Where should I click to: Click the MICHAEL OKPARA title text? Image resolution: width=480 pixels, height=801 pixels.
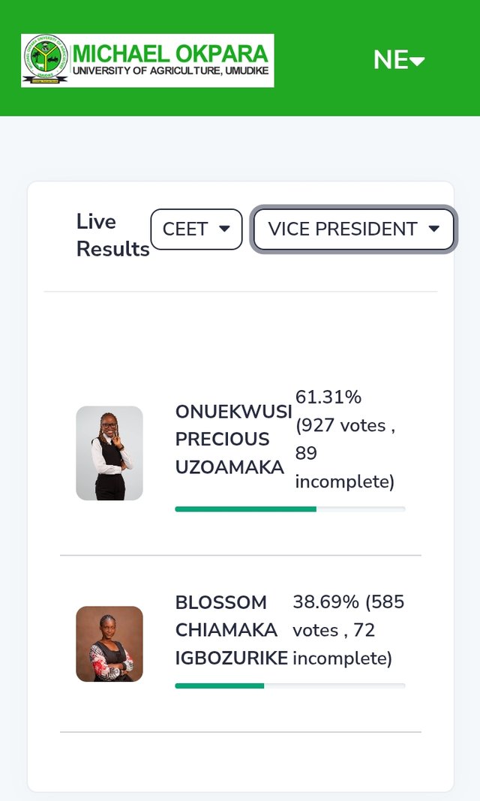point(170,54)
